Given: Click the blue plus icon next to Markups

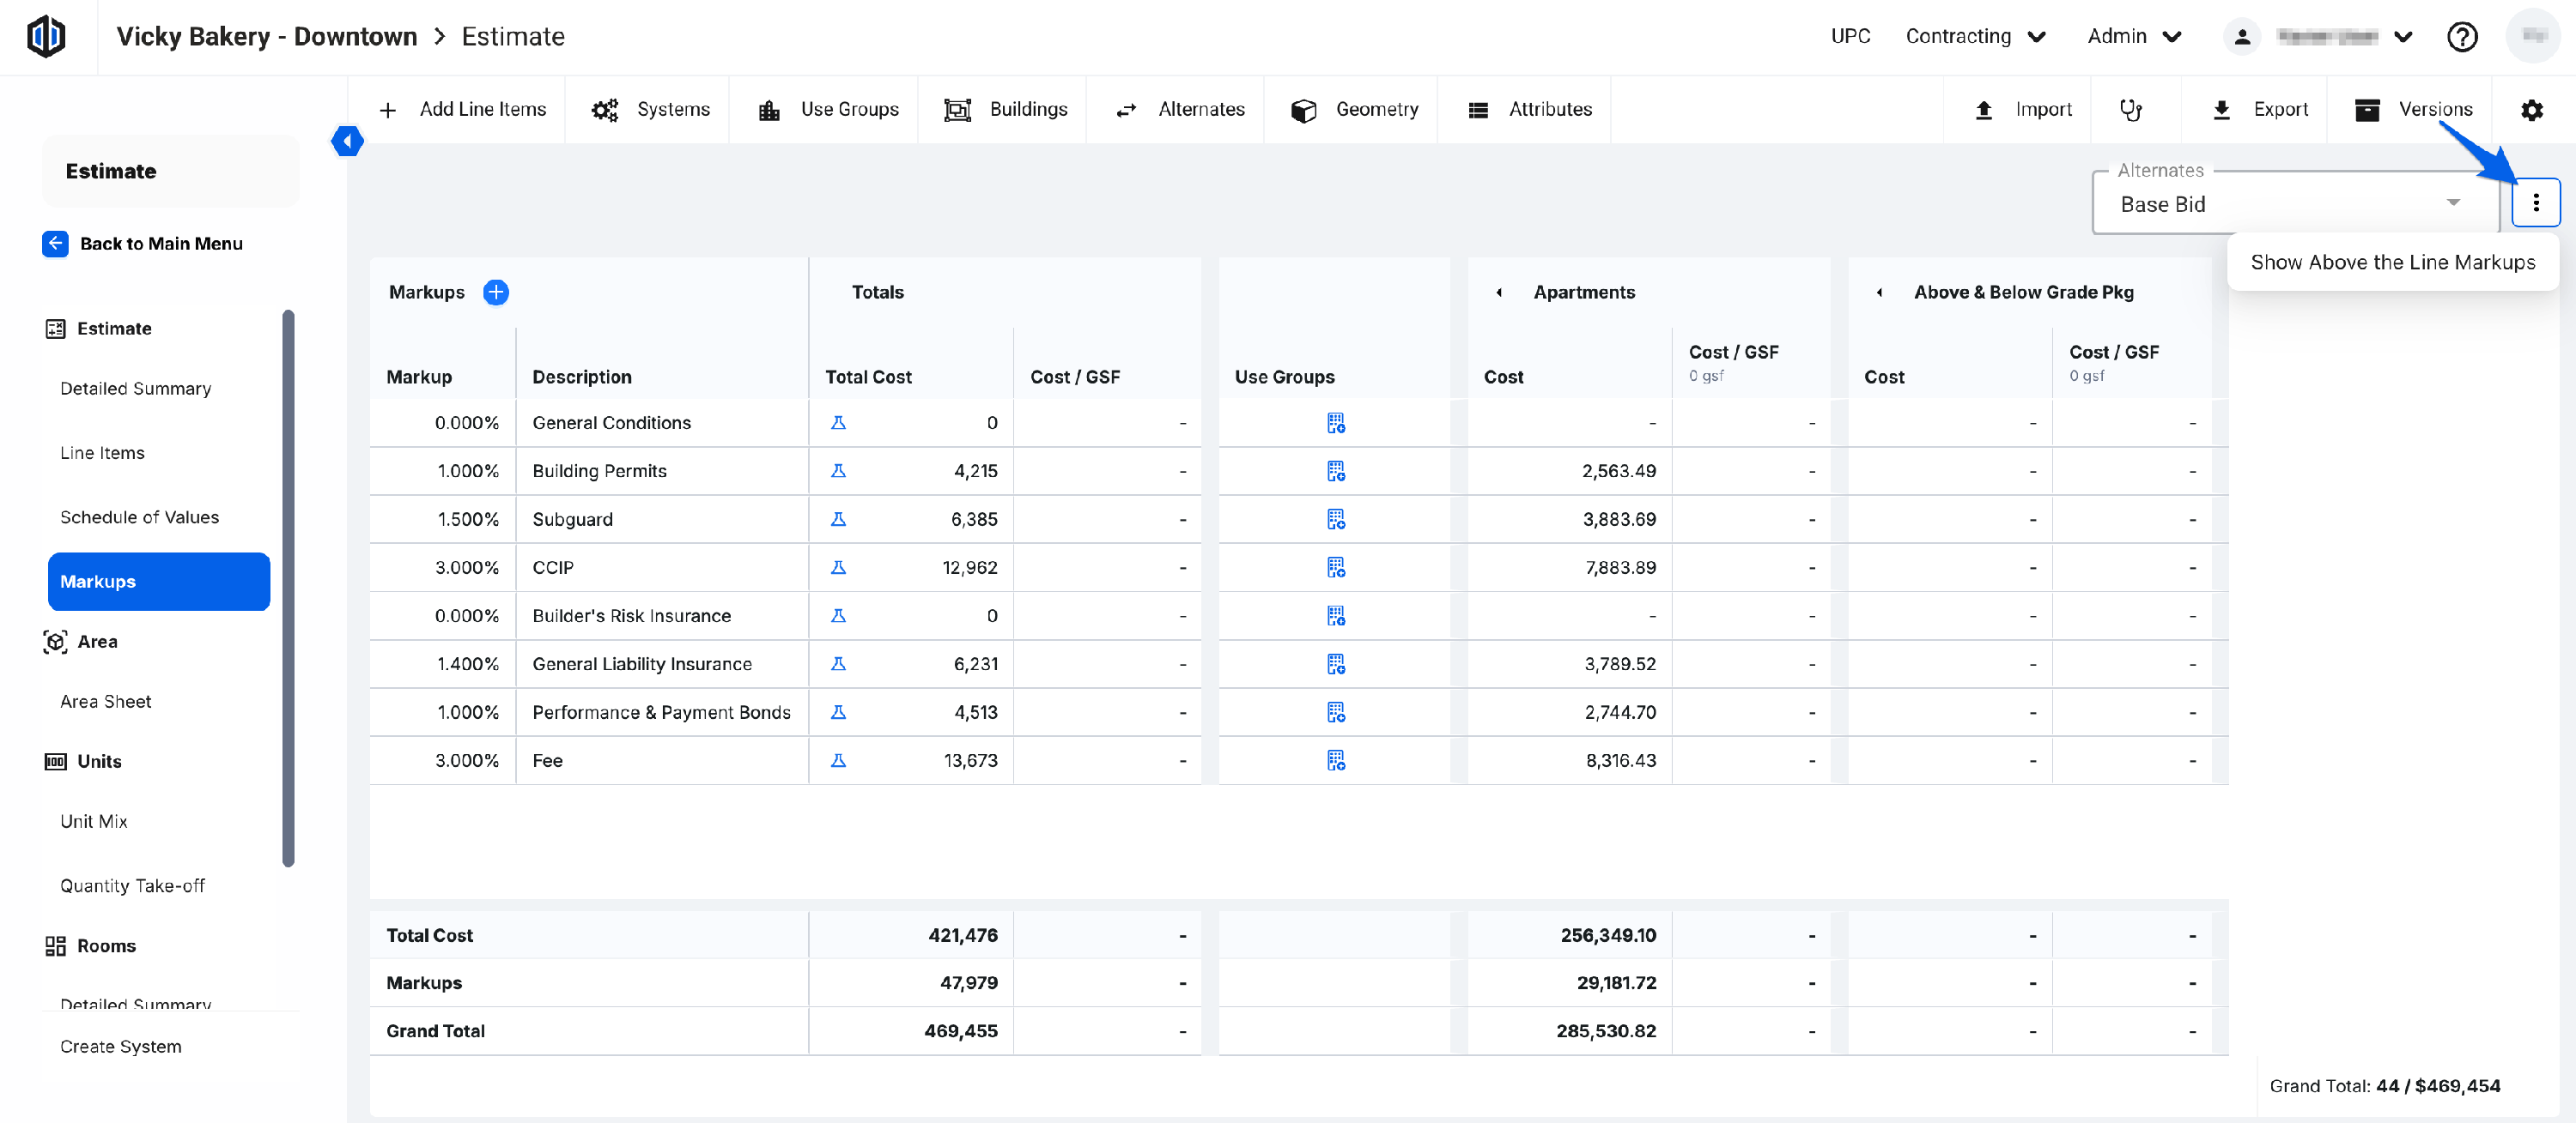Looking at the screenshot, I should tap(496, 292).
